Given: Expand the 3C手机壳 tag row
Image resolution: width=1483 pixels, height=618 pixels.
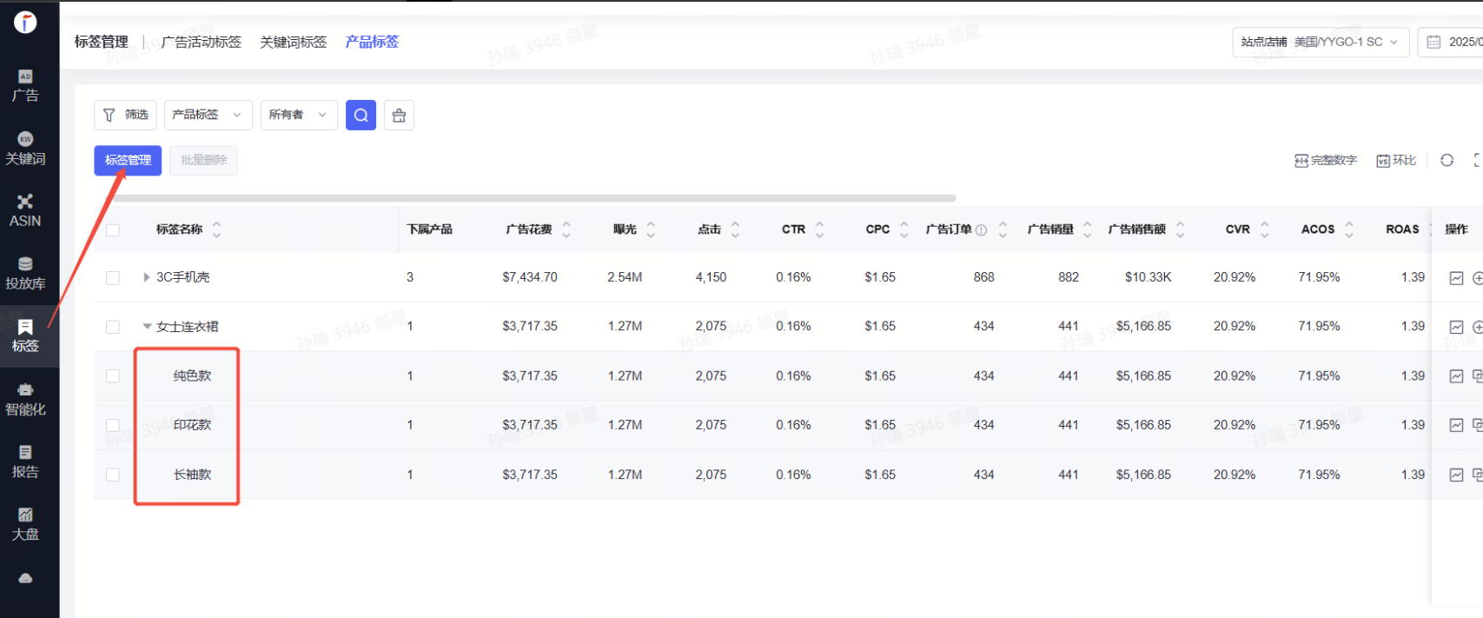Looking at the screenshot, I should pyautogui.click(x=147, y=277).
